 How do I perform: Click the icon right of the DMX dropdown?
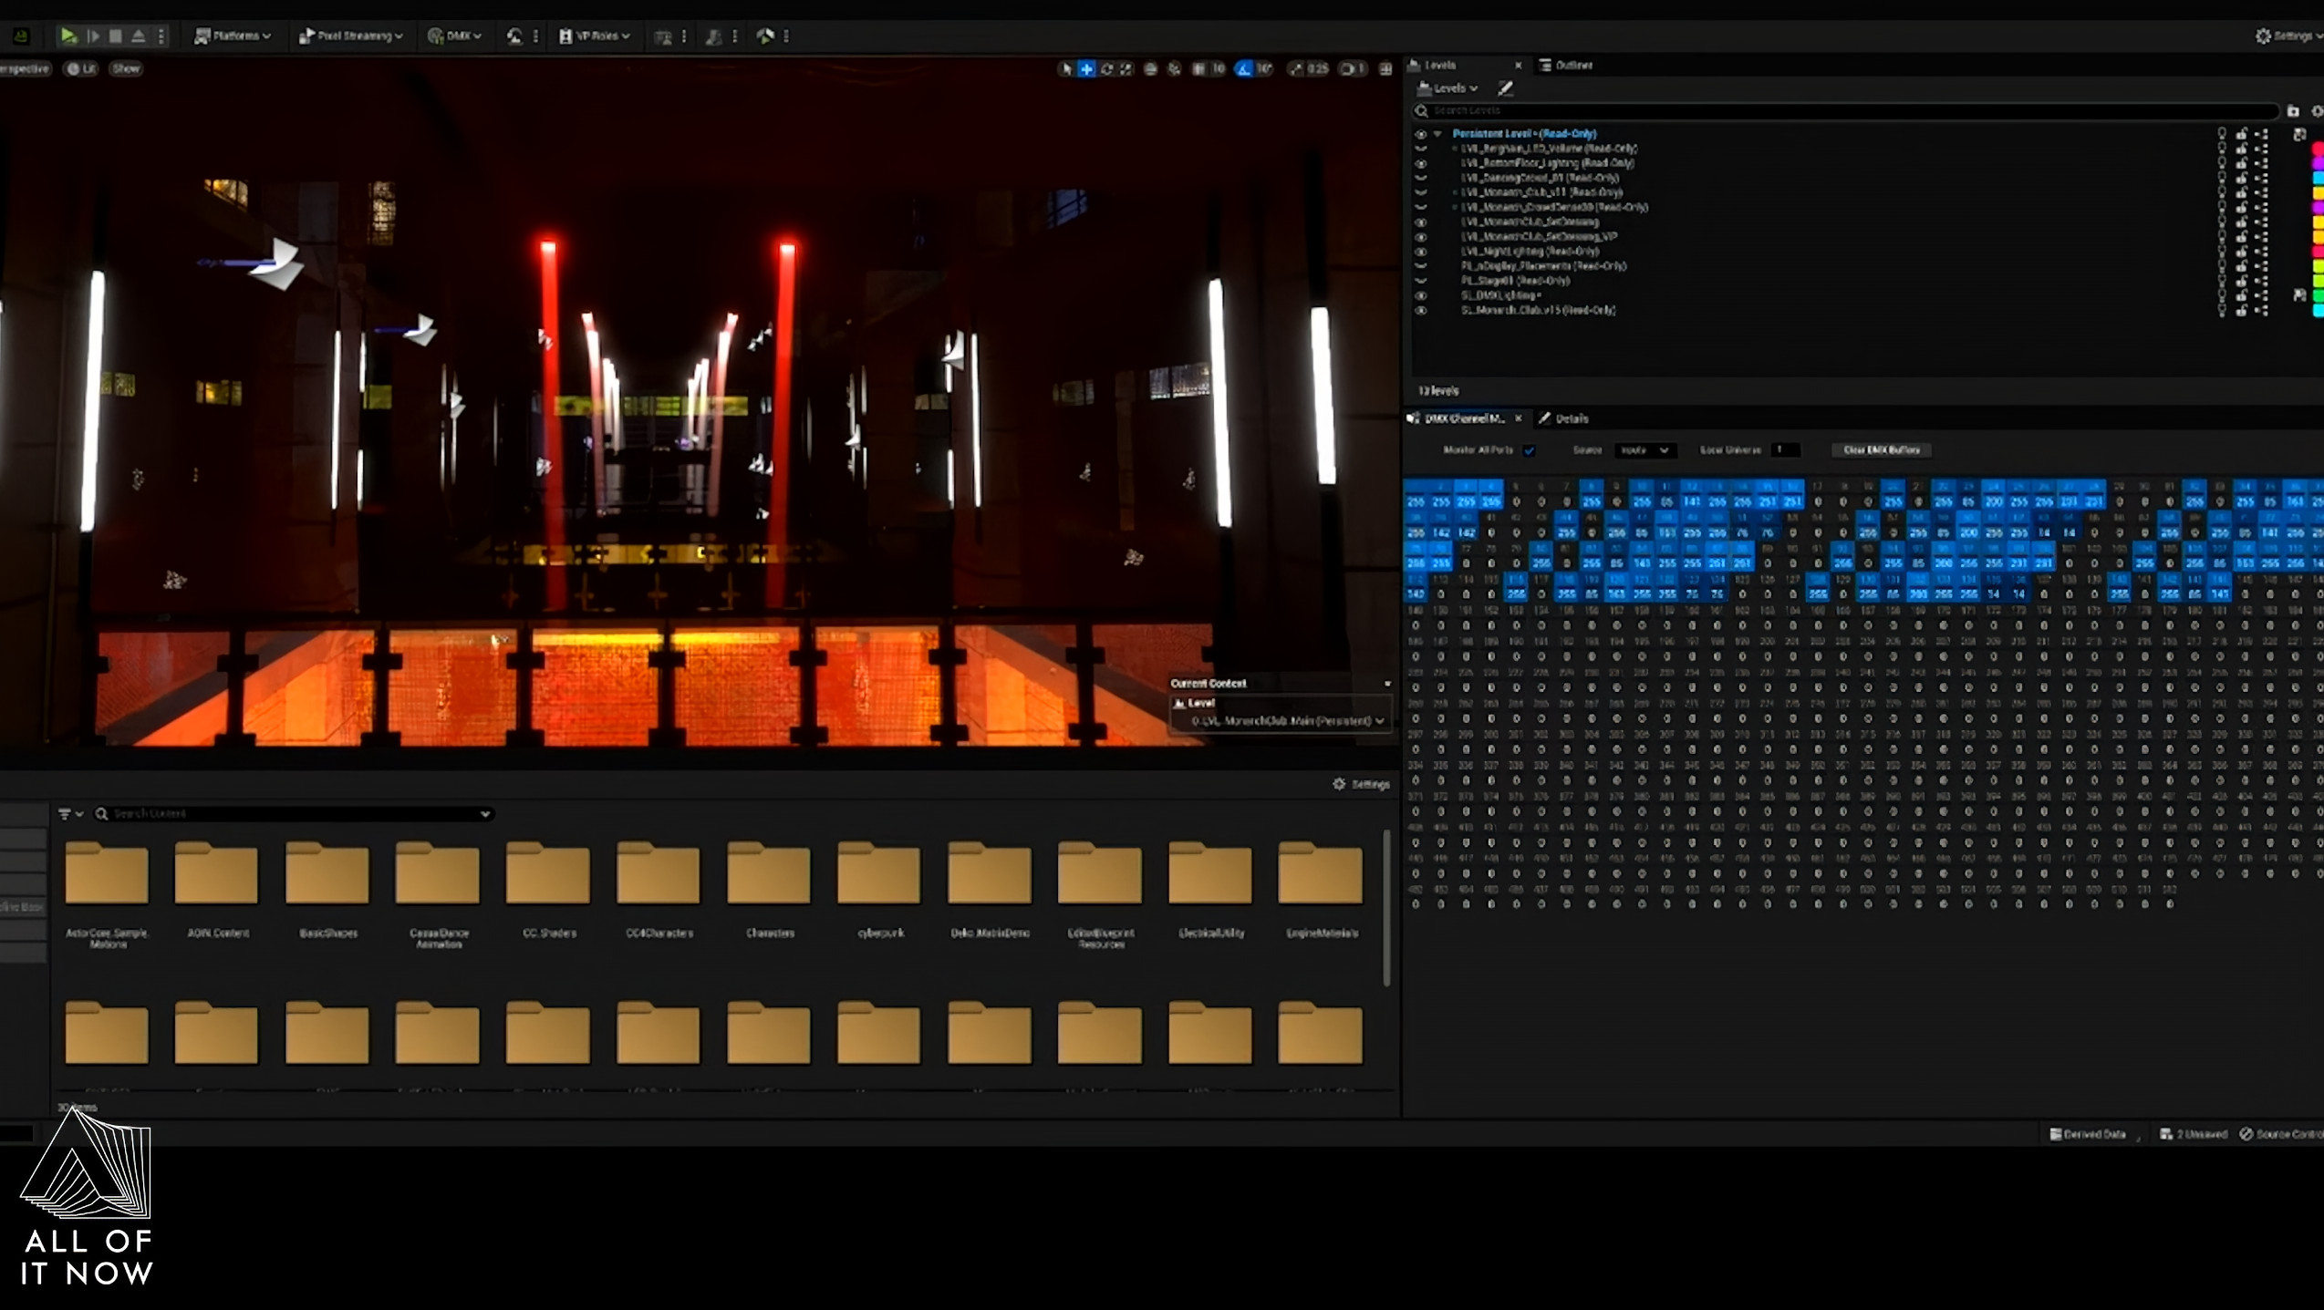click(515, 36)
